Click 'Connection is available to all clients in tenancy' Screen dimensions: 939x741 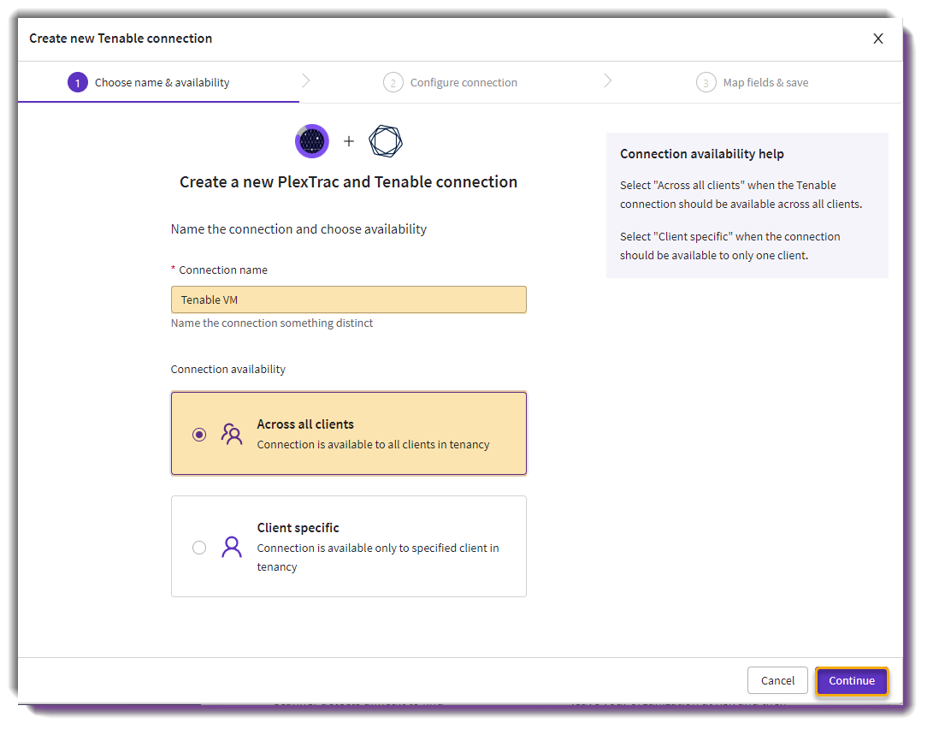(x=373, y=444)
